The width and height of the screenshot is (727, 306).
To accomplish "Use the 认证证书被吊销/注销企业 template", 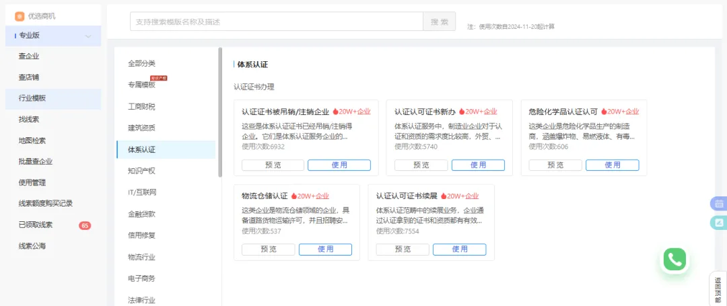I will coord(339,165).
